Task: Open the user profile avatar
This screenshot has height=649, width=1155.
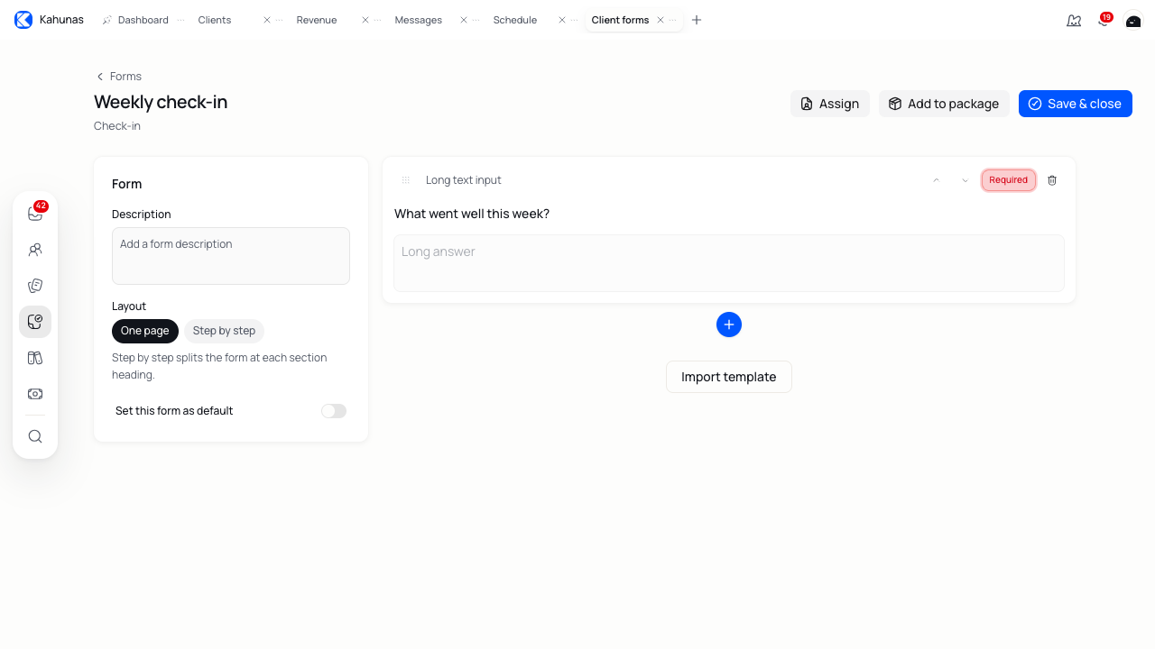Action: point(1133,20)
